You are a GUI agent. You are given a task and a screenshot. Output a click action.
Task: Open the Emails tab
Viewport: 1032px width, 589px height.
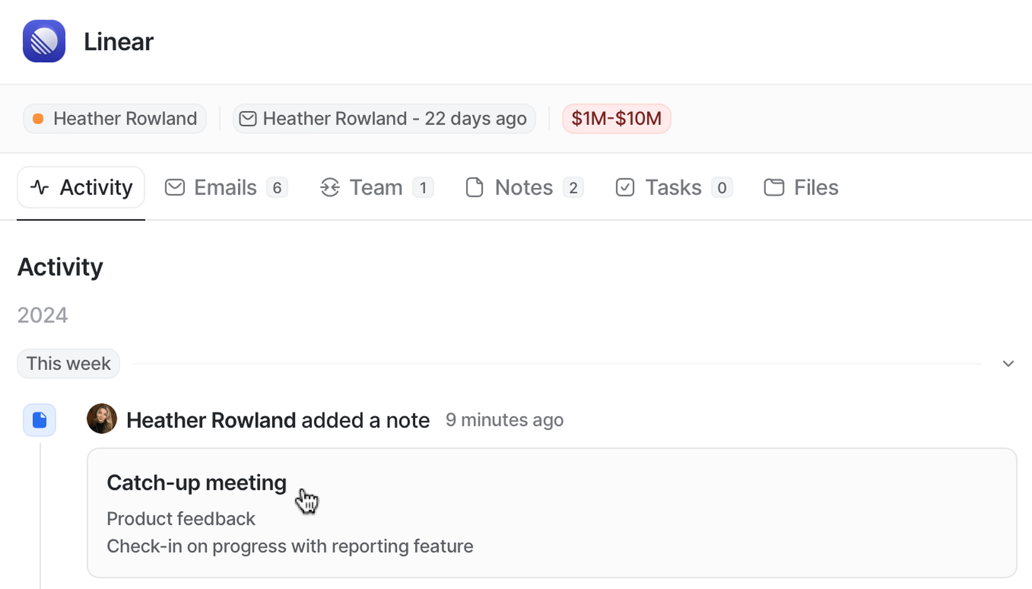(225, 188)
